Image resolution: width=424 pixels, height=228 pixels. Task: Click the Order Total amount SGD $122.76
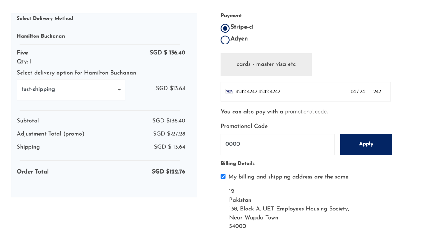(168, 172)
